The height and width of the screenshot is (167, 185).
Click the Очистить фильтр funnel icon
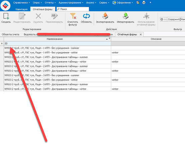[x=73, y=16]
